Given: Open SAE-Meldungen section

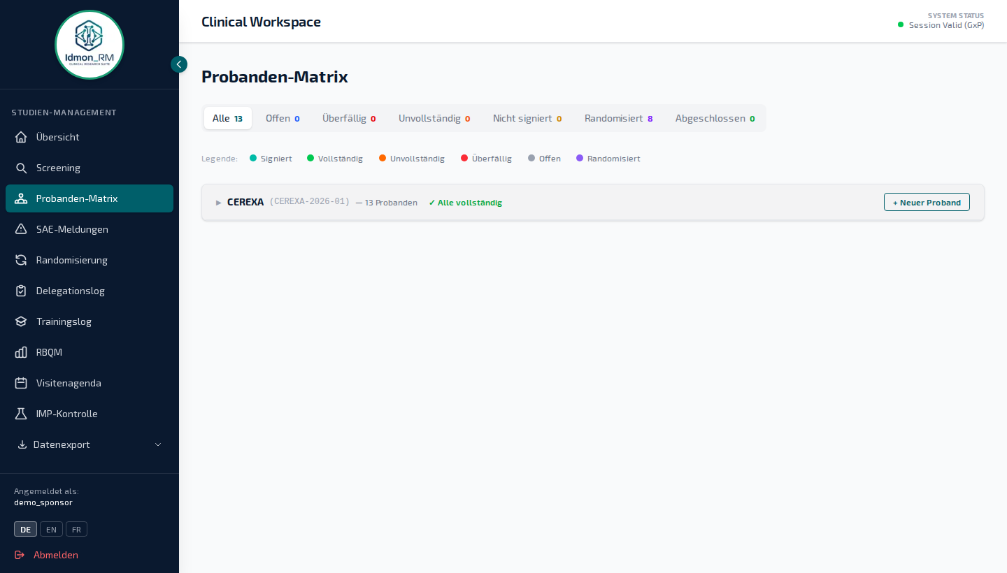Looking at the screenshot, I should 90,229.
